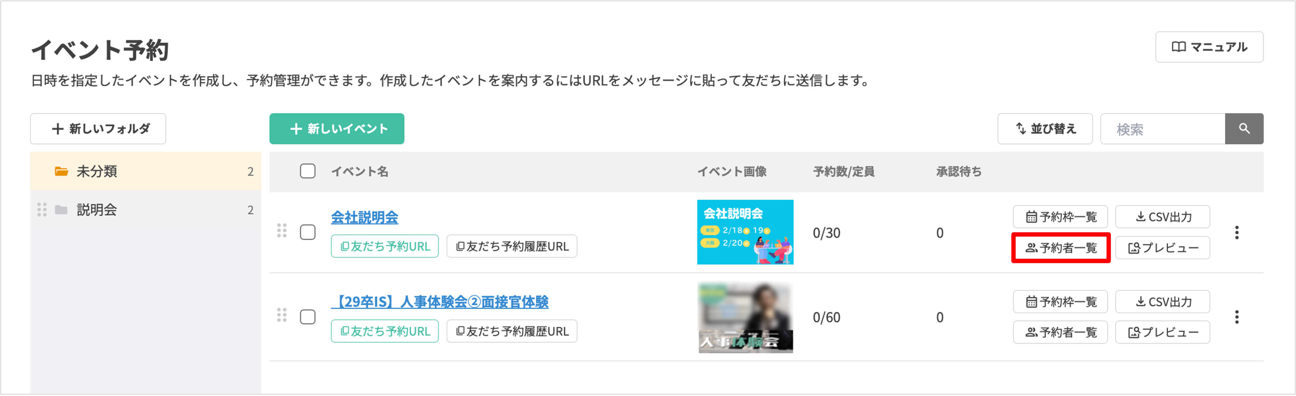This screenshot has width=1296, height=396.
Task: Check the 会社説明会 event checkbox
Action: click(308, 233)
